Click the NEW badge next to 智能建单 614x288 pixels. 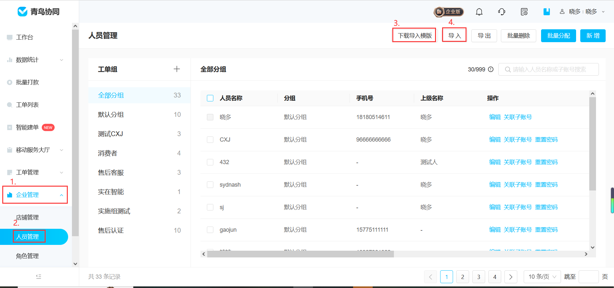pos(48,127)
